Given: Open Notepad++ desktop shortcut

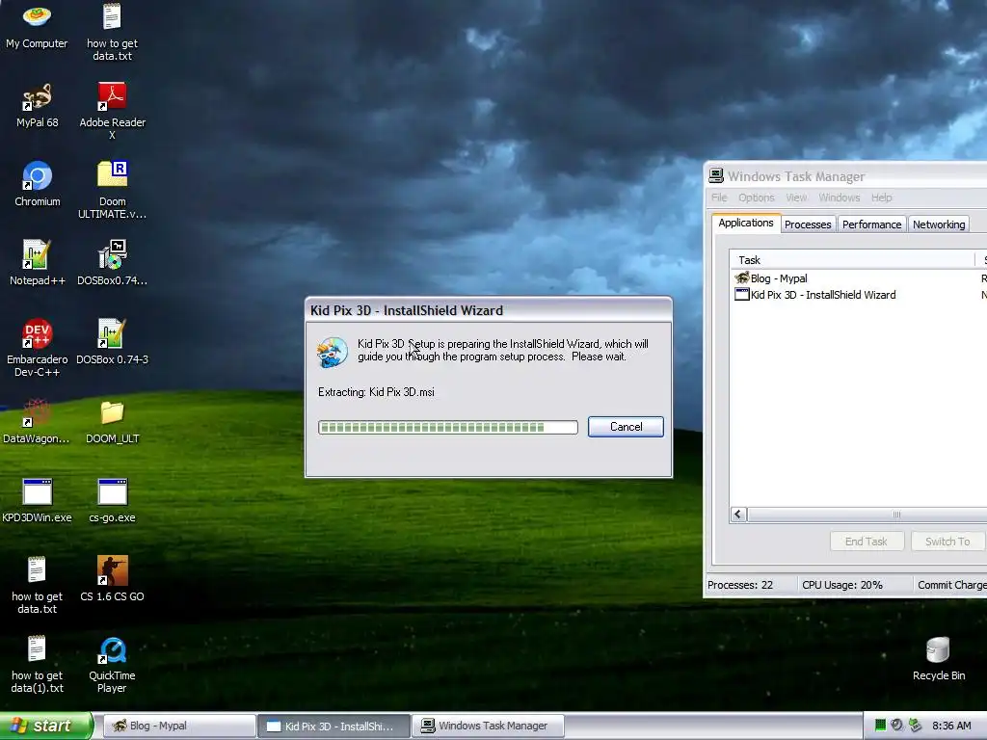Looking at the screenshot, I should pos(37,263).
